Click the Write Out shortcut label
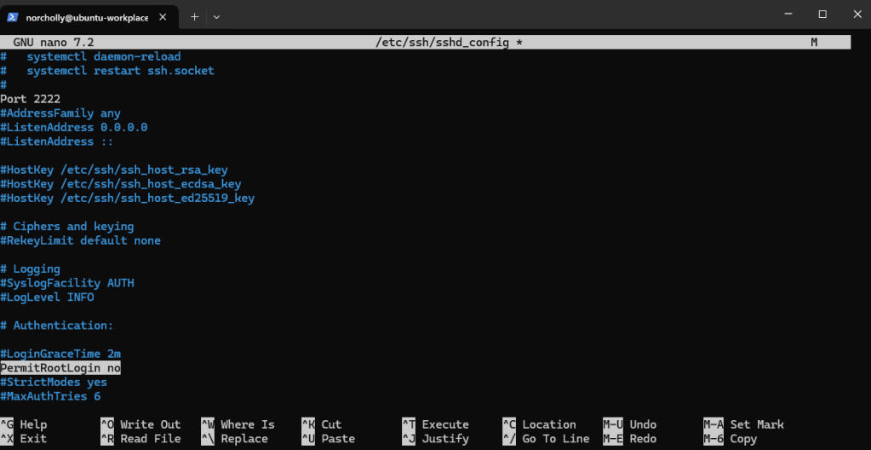Image resolution: width=871 pixels, height=450 pixels. coord(150,424)
